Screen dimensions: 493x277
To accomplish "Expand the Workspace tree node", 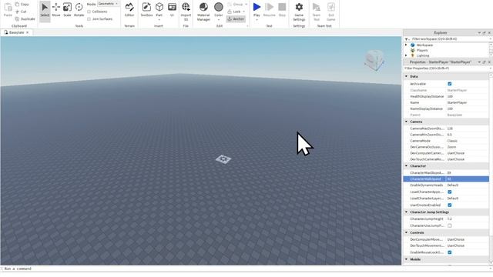I will [x=406, y=45].
